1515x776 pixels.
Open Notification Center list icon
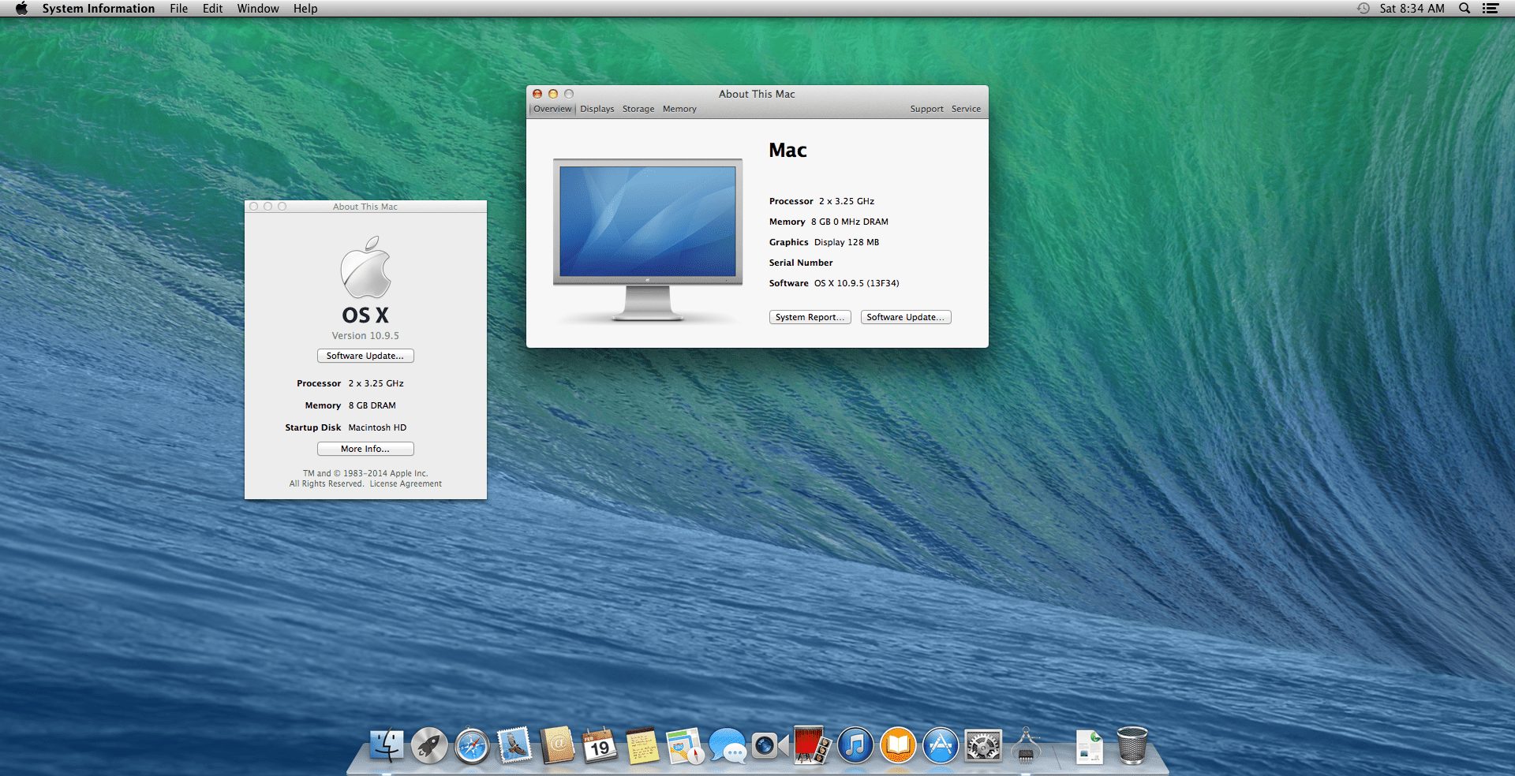1491,9
